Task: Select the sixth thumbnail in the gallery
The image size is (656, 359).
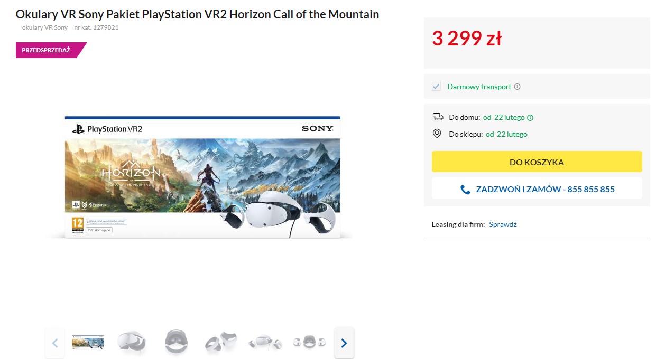Action: [309, 343]
